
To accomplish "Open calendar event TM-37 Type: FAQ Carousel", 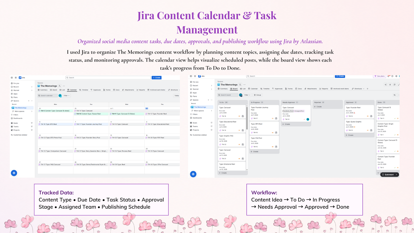I will (x=56, y=164).
